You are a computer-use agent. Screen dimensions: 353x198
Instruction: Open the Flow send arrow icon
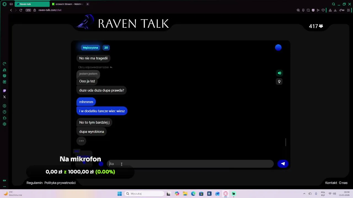(x=318, y=10)
